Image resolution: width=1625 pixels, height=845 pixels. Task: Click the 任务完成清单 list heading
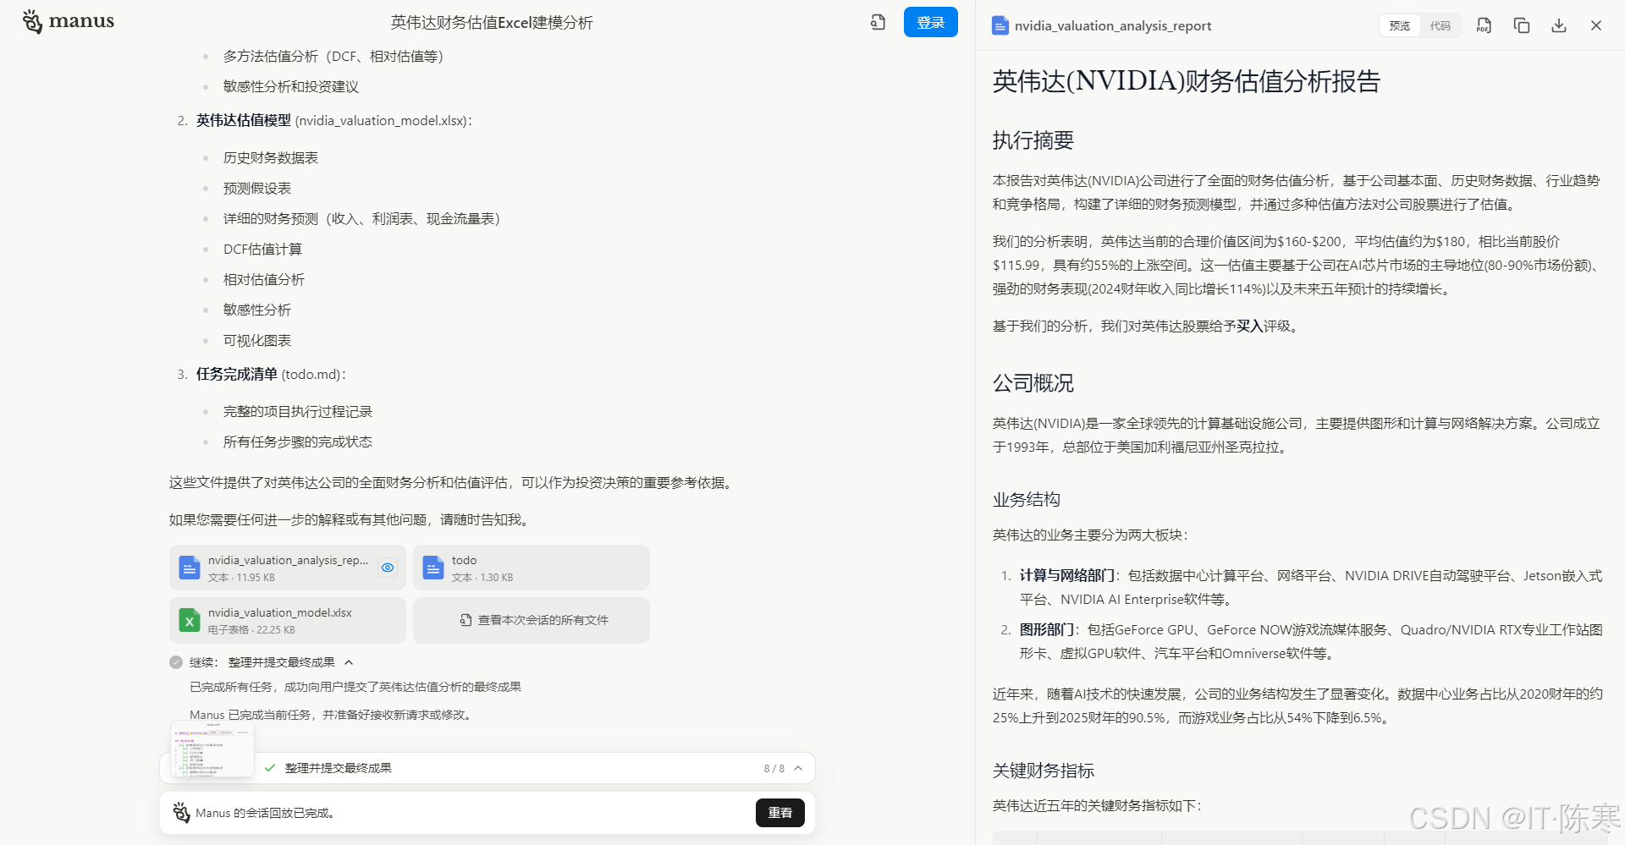(x=237, y=375)
